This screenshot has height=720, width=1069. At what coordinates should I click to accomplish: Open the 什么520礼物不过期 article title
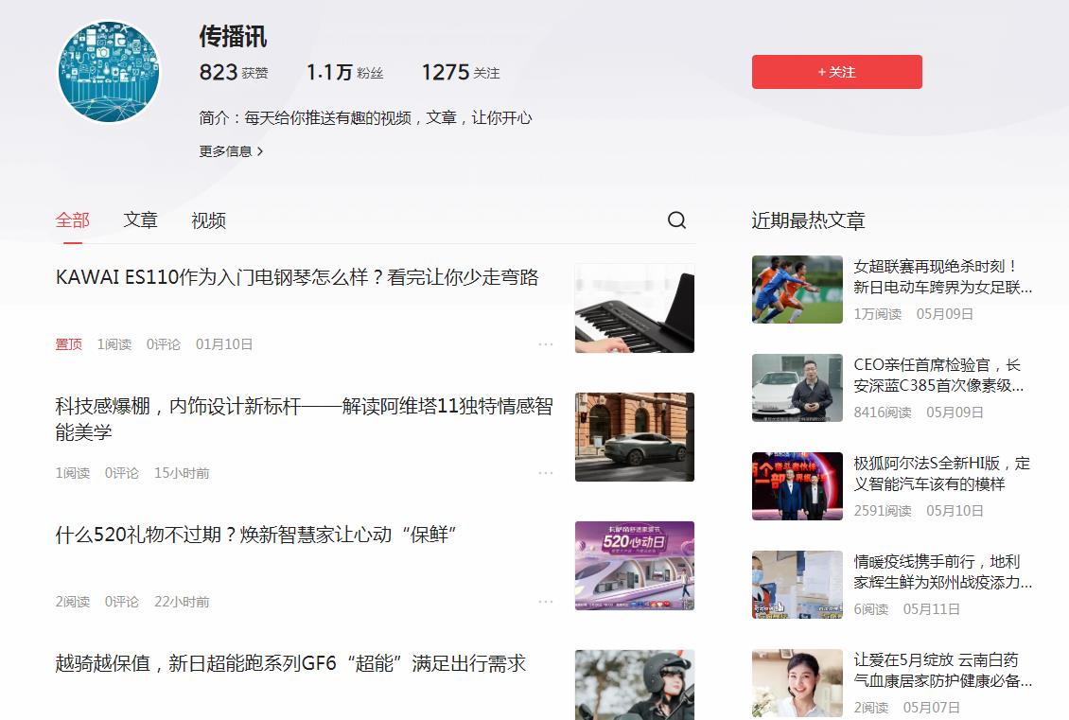point(255,535)
